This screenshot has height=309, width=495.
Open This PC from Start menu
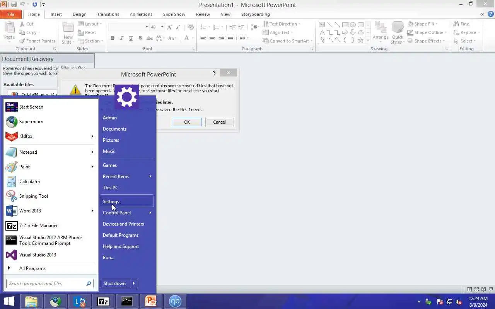pos(127,188)
